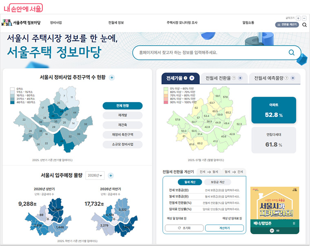Click plus icon beside 서울시 정비사업 추진구역 title

coord(112,77)
